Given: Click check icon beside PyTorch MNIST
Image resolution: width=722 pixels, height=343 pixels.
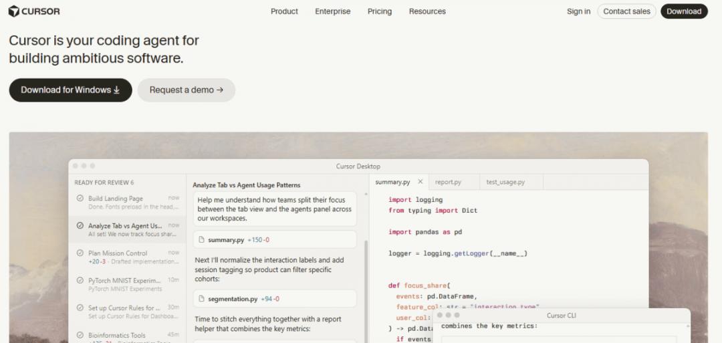Looking at the screenshot, I should tap(80, 280).
